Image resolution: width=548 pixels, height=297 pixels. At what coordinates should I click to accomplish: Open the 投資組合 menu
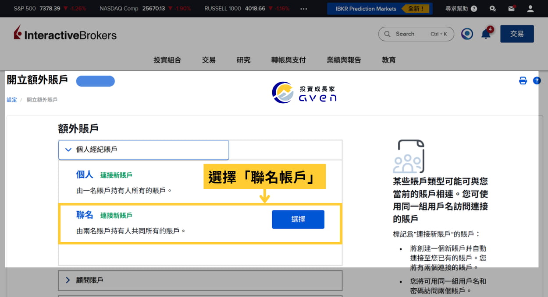[x=167, y=60]
